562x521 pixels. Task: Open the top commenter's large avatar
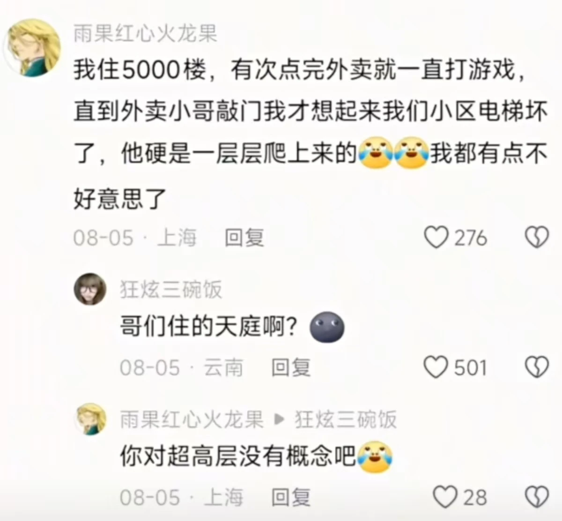(x=33, y=48)
